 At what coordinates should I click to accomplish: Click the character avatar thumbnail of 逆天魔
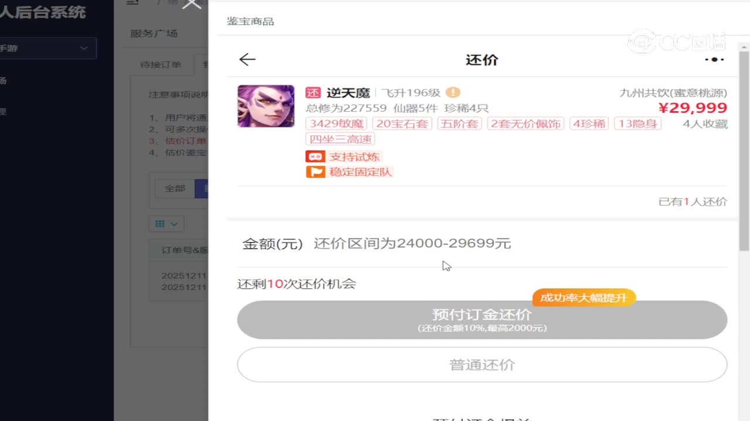(265, 106)
